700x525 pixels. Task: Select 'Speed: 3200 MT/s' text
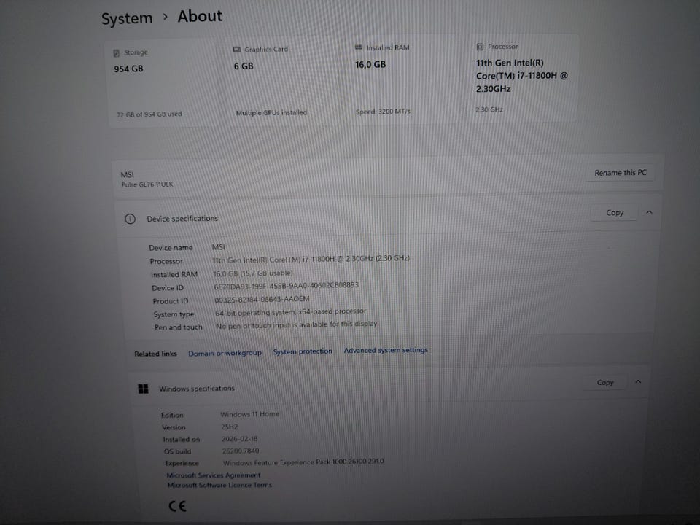coord(383,111)
